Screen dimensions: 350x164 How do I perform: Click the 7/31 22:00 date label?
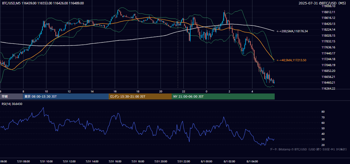[x=184, y=161]
